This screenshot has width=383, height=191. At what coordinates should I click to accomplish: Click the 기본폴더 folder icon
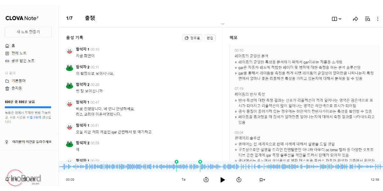click(x=7, y=81)
